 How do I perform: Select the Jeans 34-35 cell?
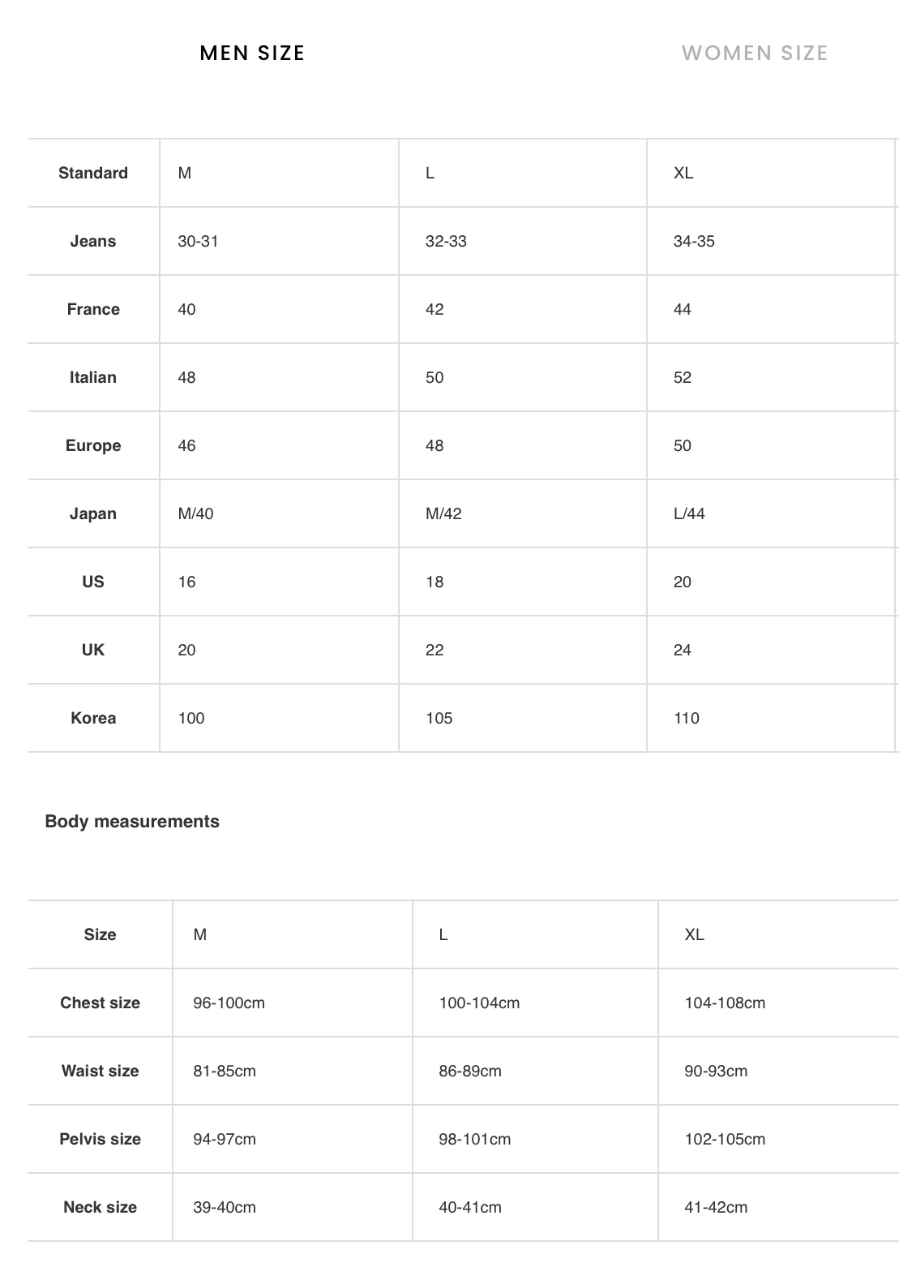point(694,241)
